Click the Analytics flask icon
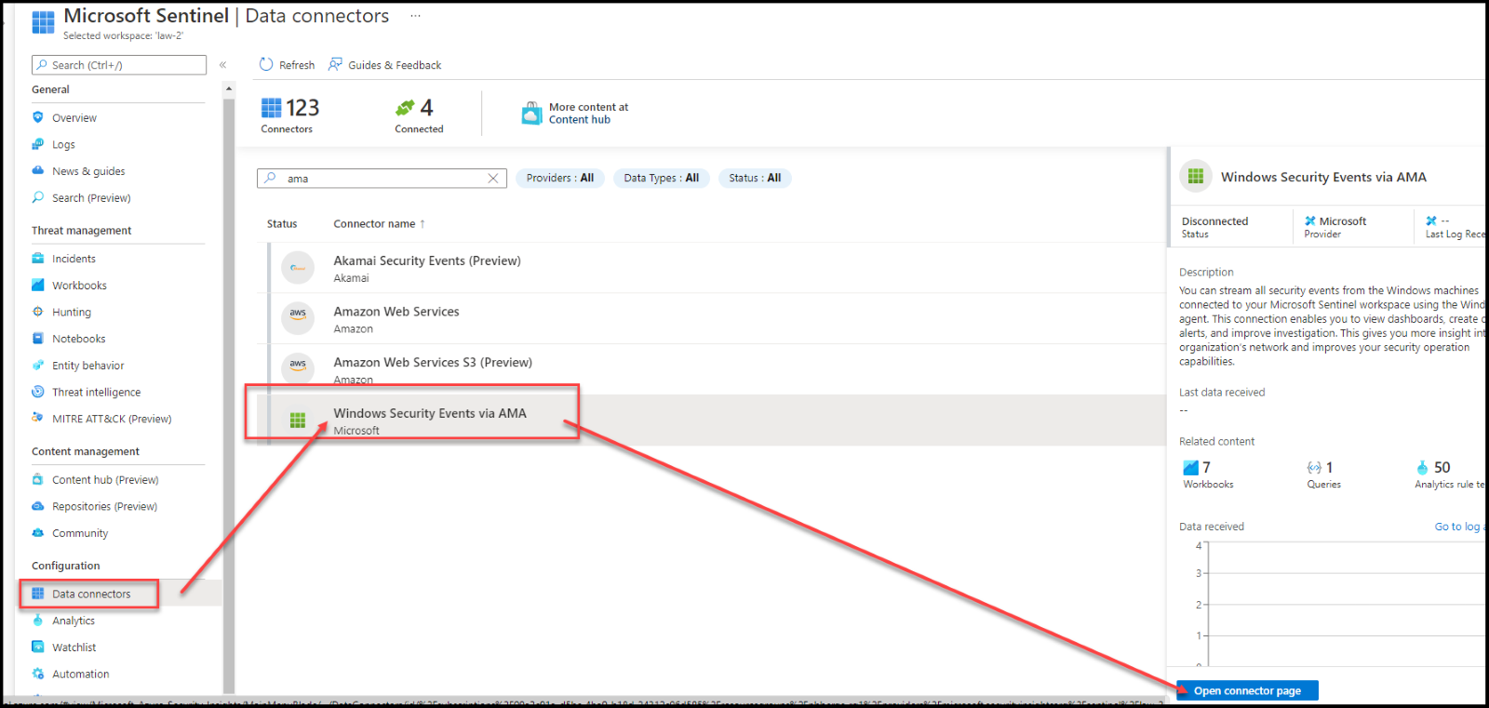 (x=38, y=621)
